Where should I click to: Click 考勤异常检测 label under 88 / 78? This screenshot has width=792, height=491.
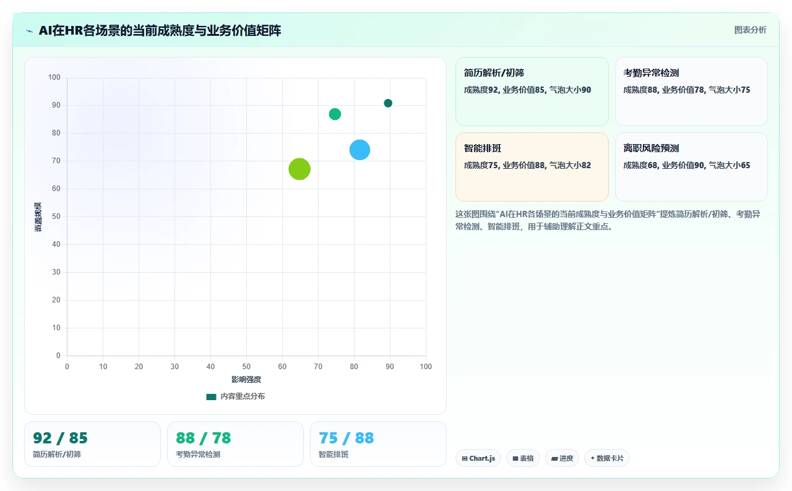(x=198, y=455)
